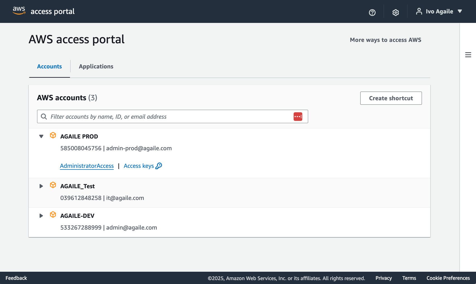This screenshot has height=284, width=476.
Task: Click the Create shortcut button
Action: (391, 98)
